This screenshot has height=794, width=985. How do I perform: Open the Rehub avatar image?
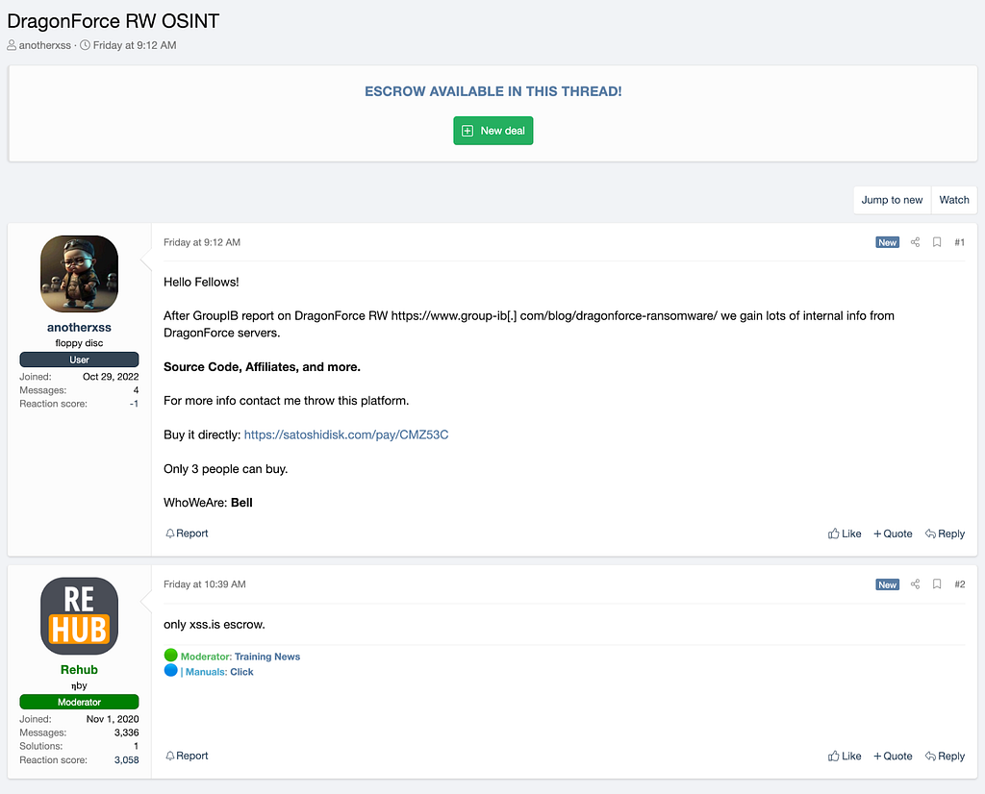[79, 616]
